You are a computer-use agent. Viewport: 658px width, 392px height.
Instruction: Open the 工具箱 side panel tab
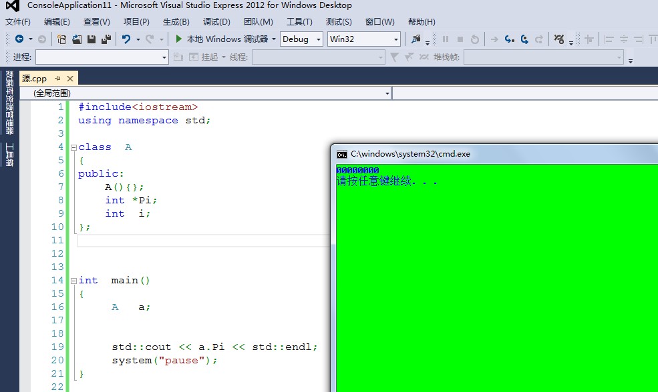[9, 155]
